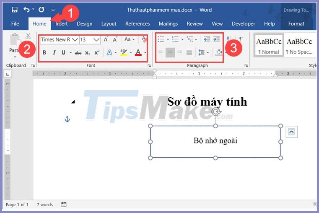The image size is (319, 213).
Task: Click the Sort A-Z icon
Action: point(228,39)
